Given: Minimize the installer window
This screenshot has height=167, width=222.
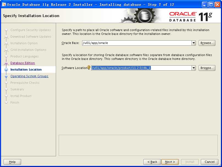Looking at the screenshot, I should 204,4.
